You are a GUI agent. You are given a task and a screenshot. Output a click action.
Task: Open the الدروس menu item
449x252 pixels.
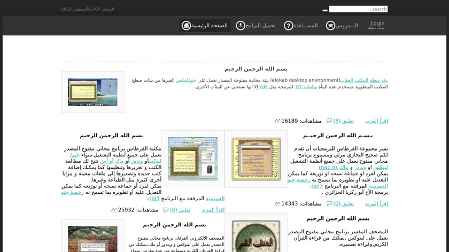tap(342, 26)
